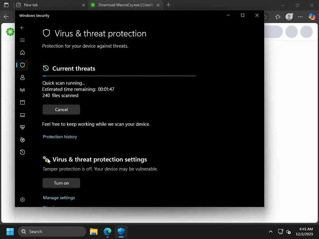Click the taskbar Search box
Screen dimensions: 319x239
point(52,232)
